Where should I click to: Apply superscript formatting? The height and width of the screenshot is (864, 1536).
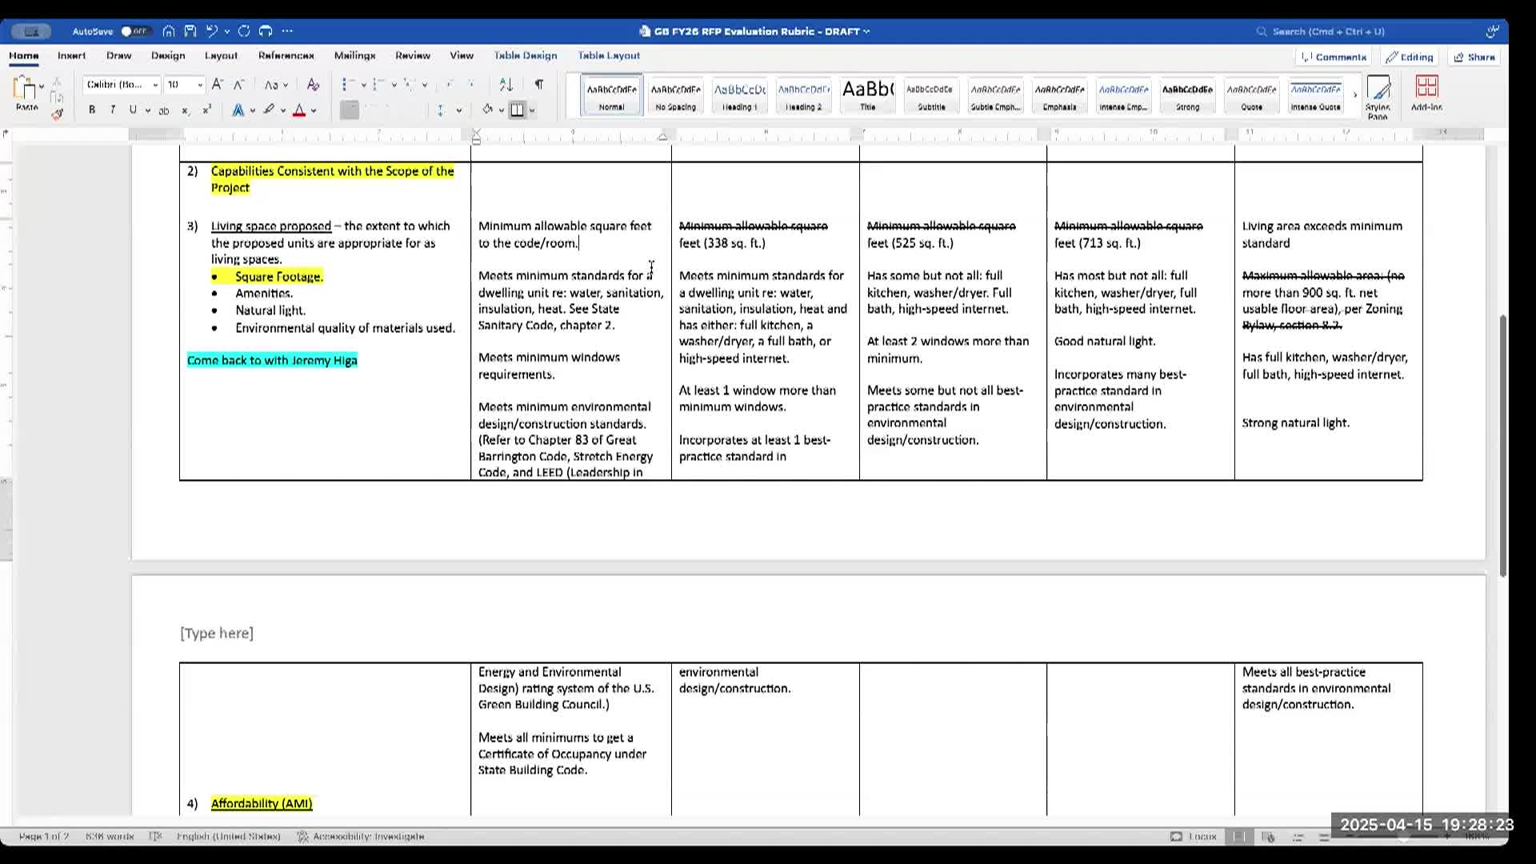click(206, 110)
